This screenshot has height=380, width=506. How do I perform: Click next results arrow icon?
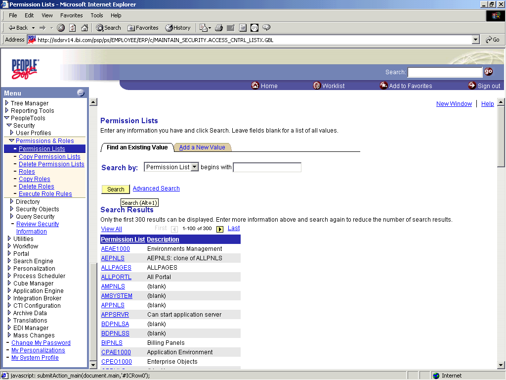point(220,229)
